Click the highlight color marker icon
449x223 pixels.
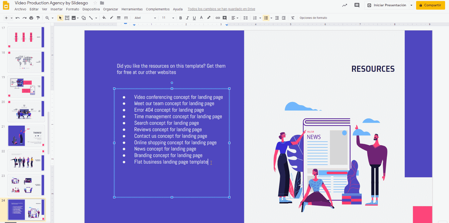[209, 18]
